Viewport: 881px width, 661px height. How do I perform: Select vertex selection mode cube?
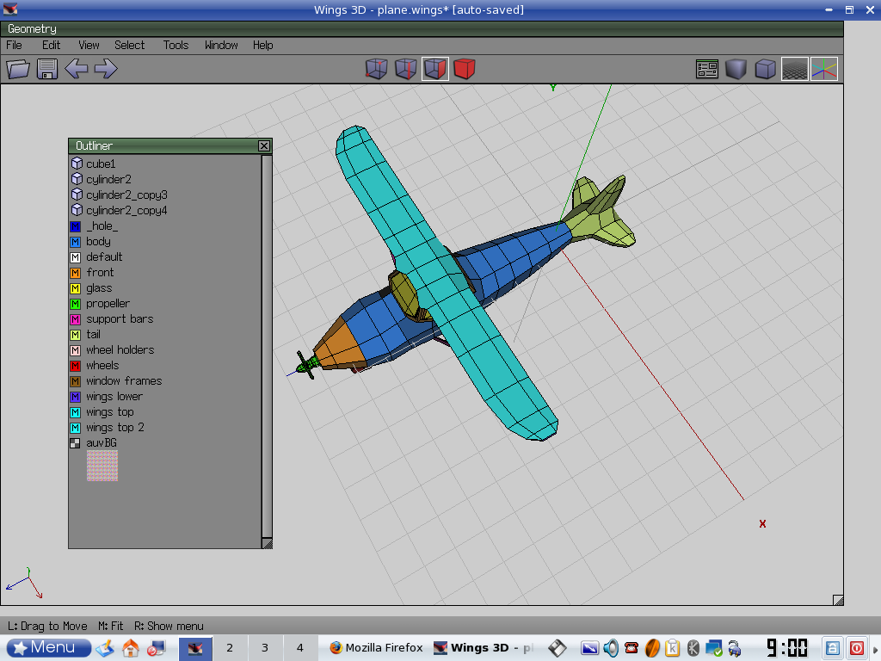376,69
